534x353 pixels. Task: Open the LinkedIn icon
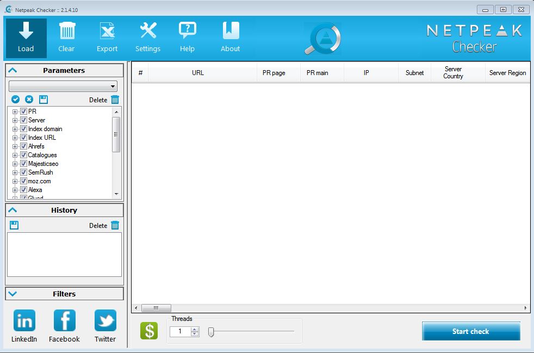coord(24,321)
